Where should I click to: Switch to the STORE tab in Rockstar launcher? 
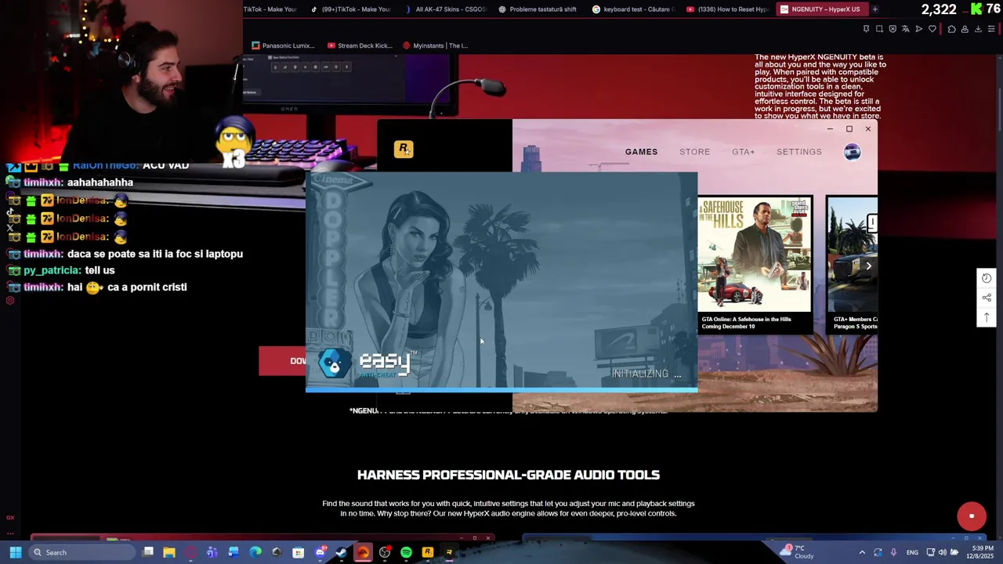(694, 152)
